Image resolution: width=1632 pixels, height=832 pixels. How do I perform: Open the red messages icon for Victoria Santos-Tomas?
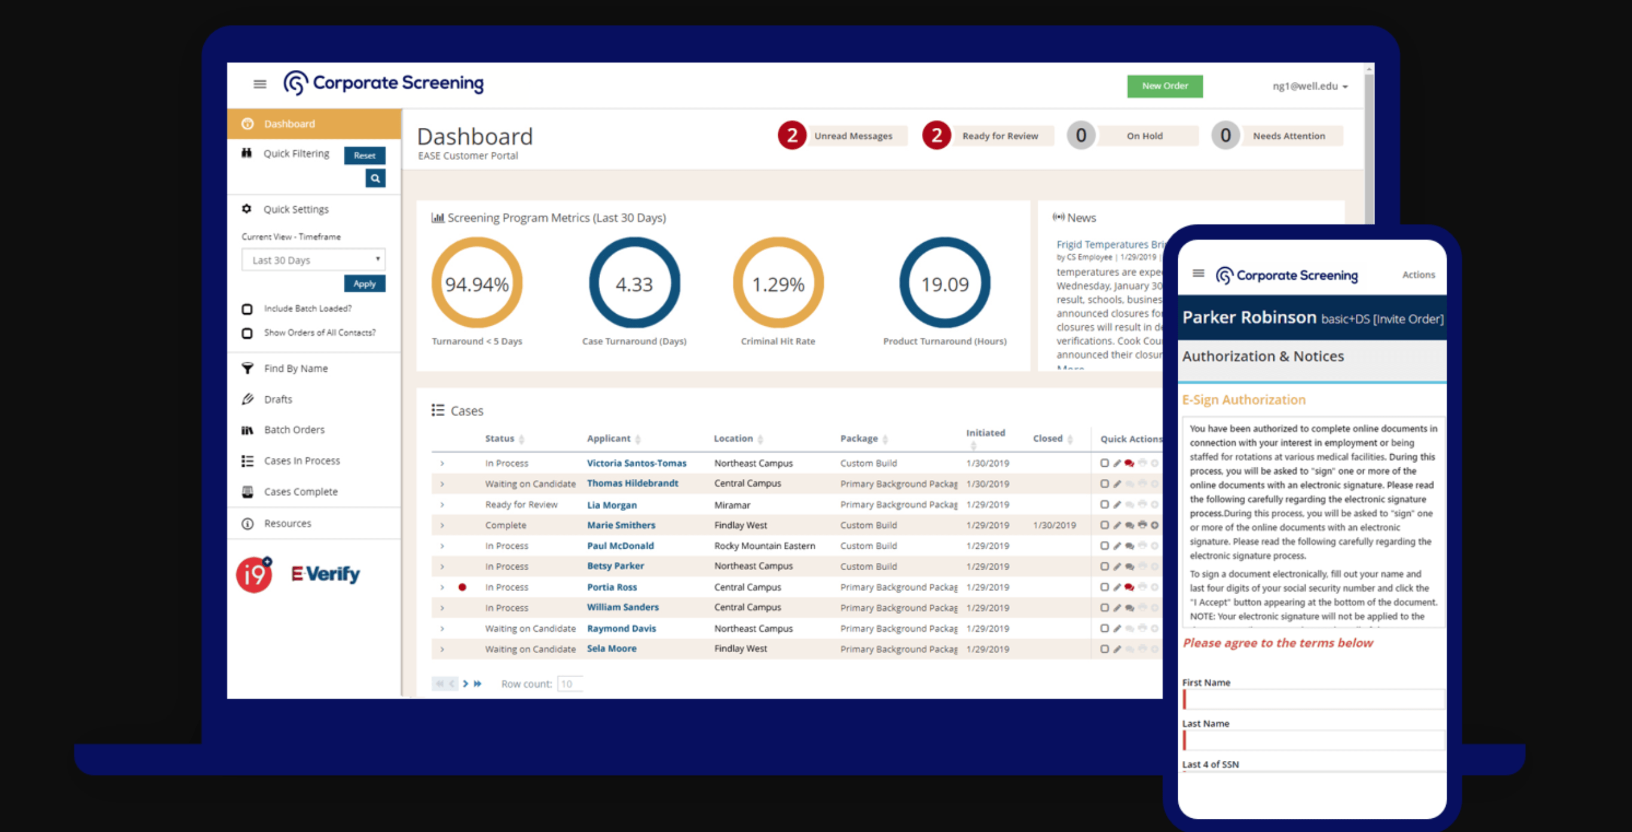pos(1129,463)
